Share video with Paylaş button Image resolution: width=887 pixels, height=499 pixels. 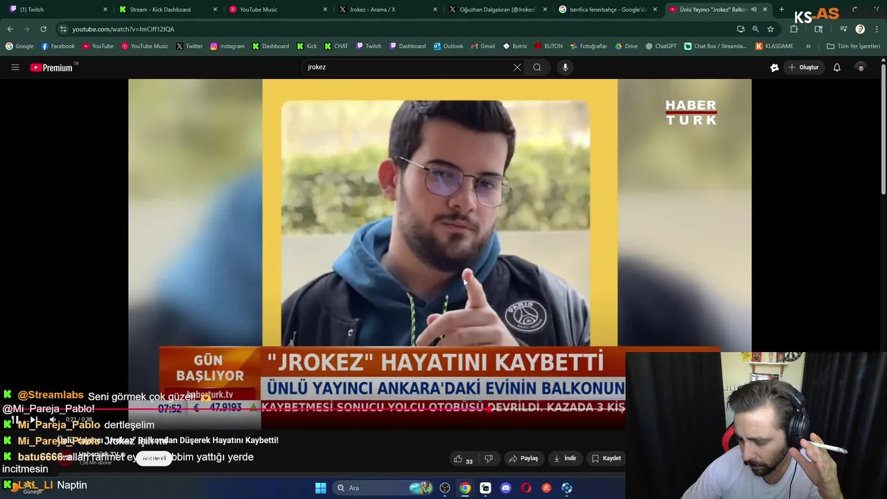pyautogui.click(x=523, y=459)
